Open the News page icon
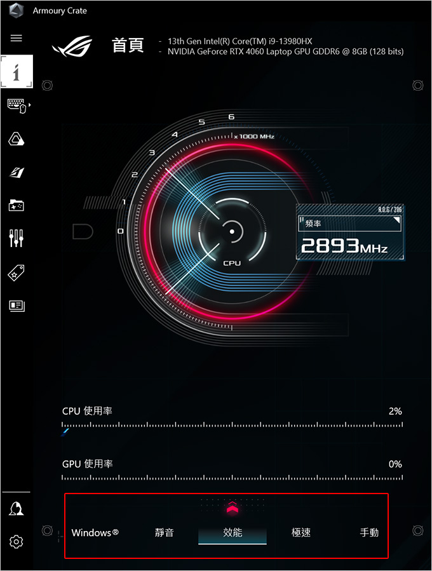The image size is (432, 571). [x=17, y=306]
